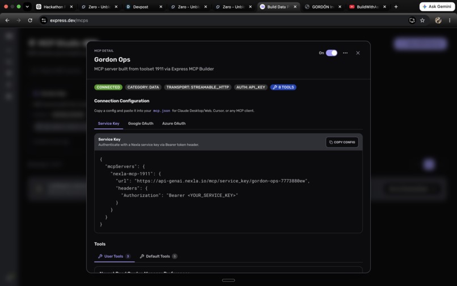
Task: Click the install app icon in address bar
Action: (412, 20)
